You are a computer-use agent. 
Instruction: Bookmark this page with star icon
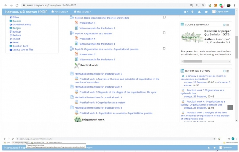[x=203, y=5]
